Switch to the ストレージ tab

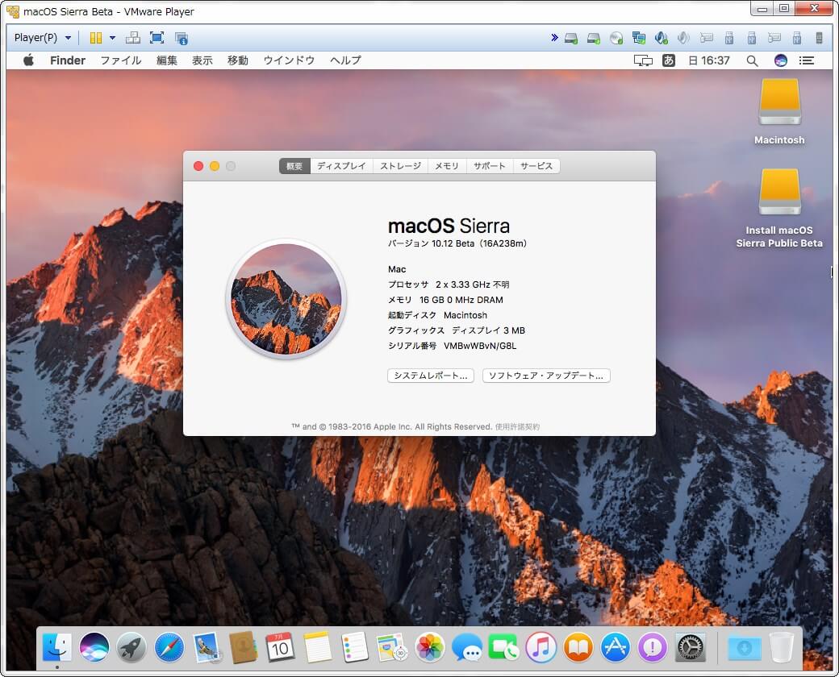400,166
